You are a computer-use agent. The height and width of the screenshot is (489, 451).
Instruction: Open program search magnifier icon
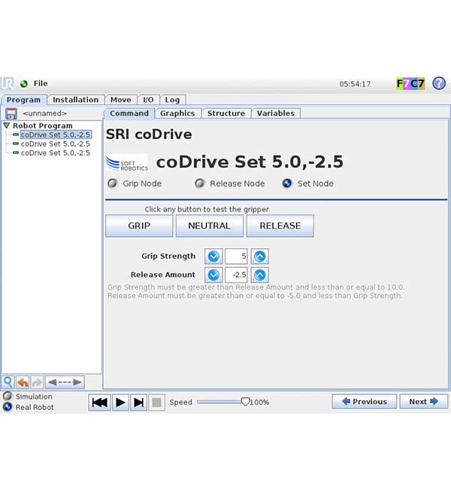[x=8, y=382]
